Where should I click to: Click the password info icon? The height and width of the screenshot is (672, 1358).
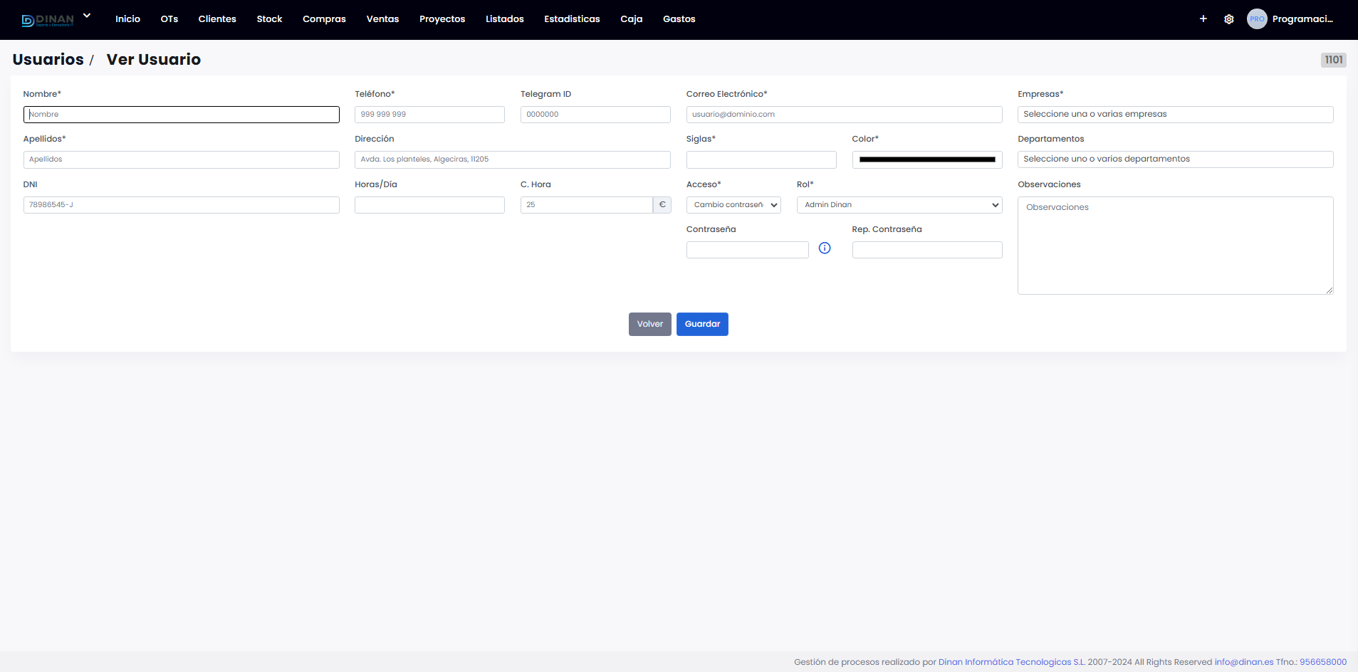coord(825,248)
